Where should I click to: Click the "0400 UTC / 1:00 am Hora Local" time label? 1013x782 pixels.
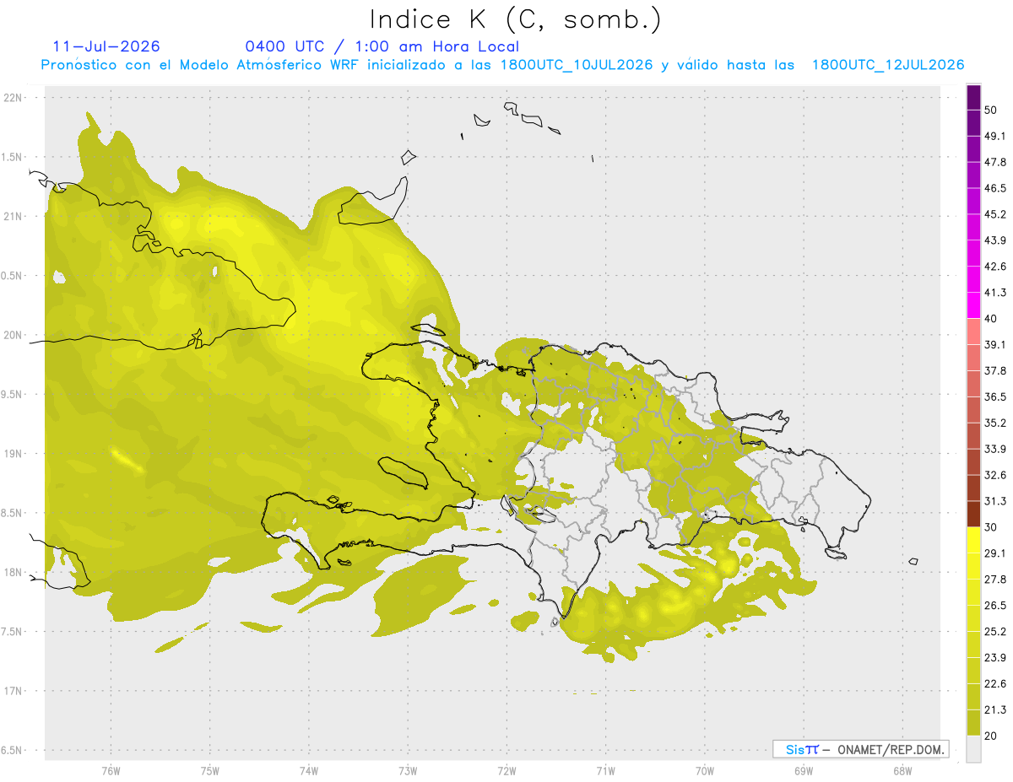(382, 46)
